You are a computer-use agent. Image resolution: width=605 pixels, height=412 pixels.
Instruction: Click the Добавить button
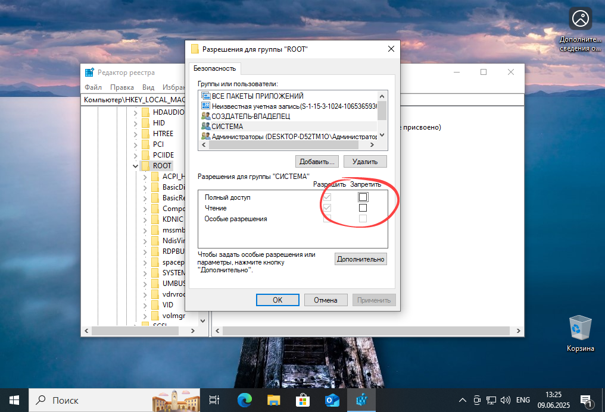point(317,161)
